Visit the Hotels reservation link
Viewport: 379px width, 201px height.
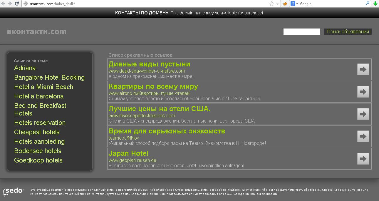pos(40,123)
